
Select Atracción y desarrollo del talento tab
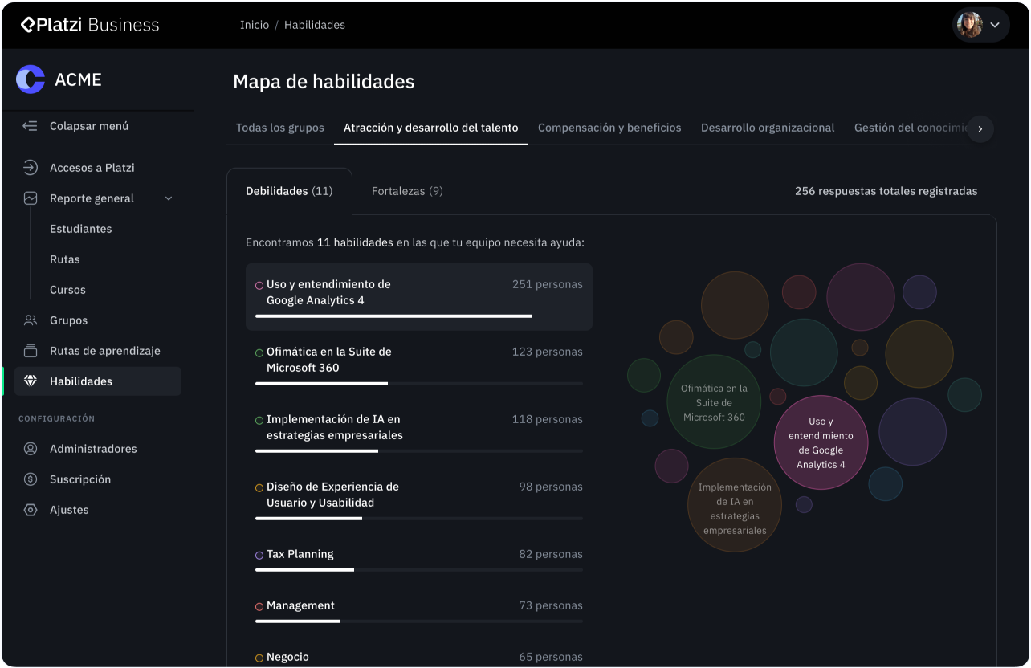click(431, 128)
